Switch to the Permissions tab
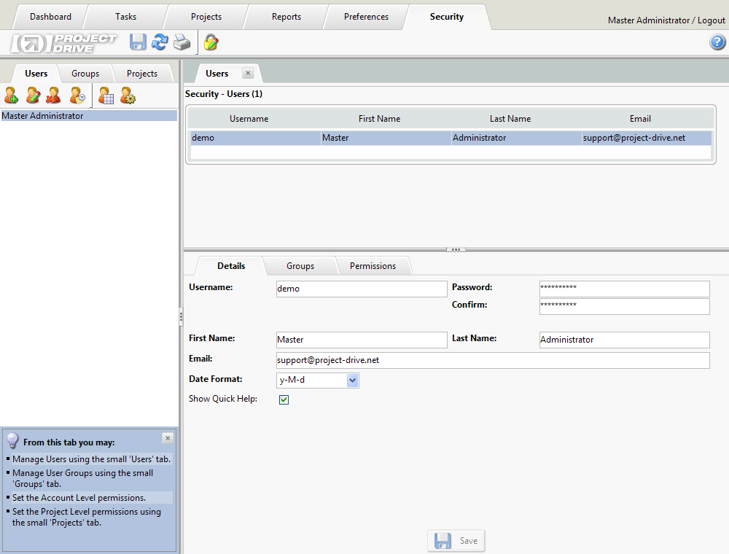 [x=373, y=266]
